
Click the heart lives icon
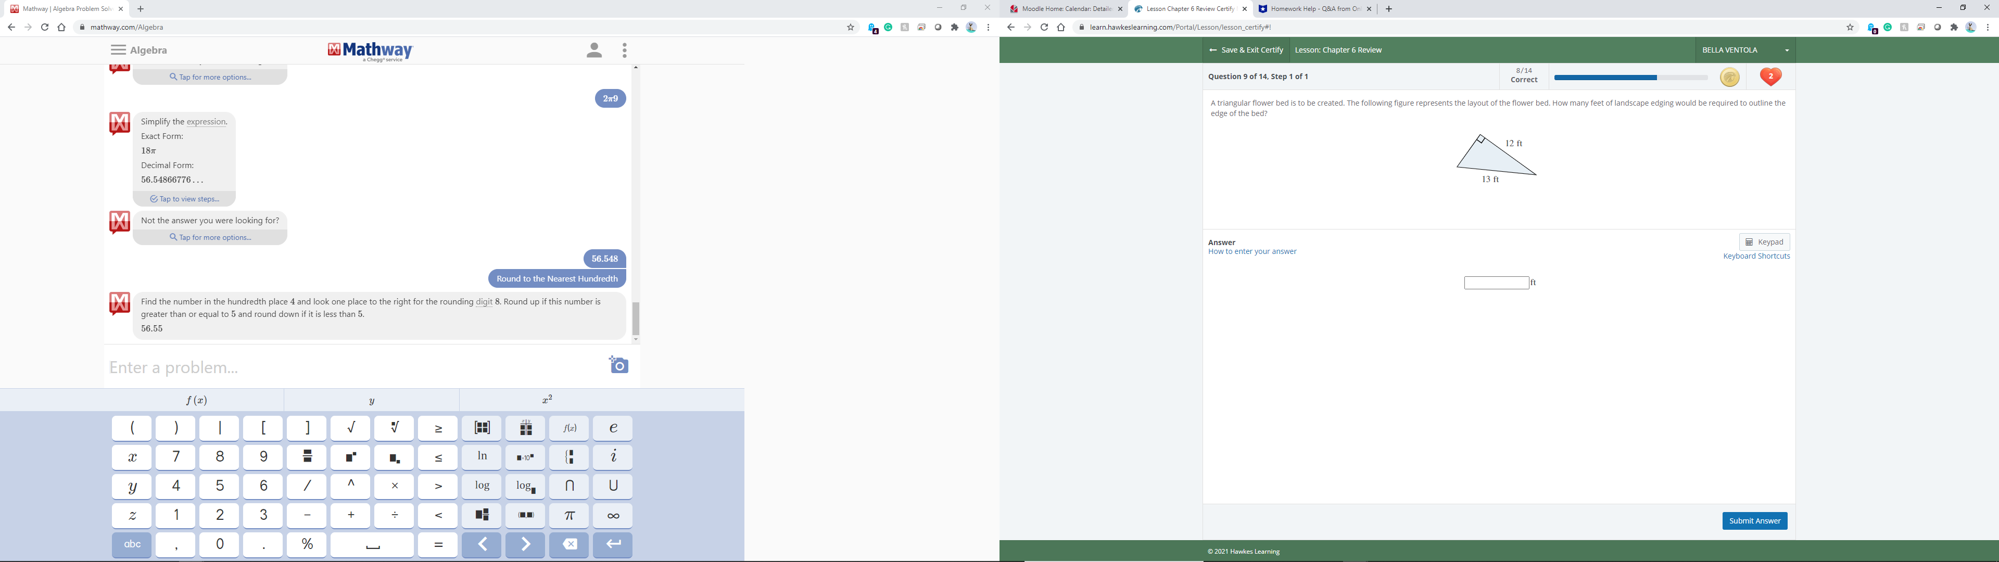1770,77
